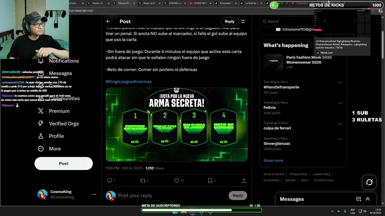The width and height of the screenshot is (385, 216).
Task: Expand the footer More links menu
Action: (306, 180)
